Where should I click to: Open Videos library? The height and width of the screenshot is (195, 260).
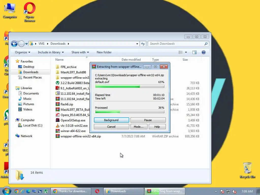[28, 109]
